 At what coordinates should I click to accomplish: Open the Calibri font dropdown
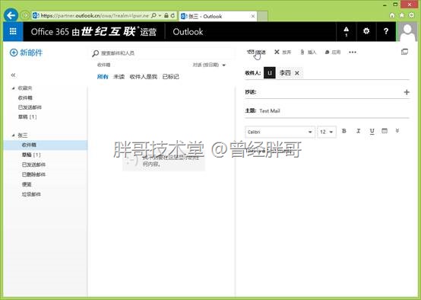[280, 132]
